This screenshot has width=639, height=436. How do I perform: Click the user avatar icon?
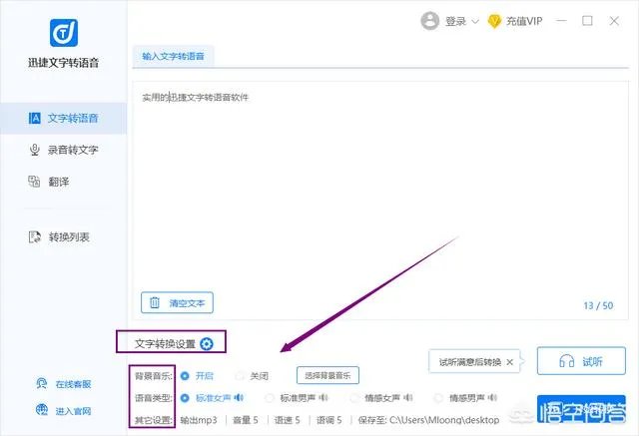(430, 21)
